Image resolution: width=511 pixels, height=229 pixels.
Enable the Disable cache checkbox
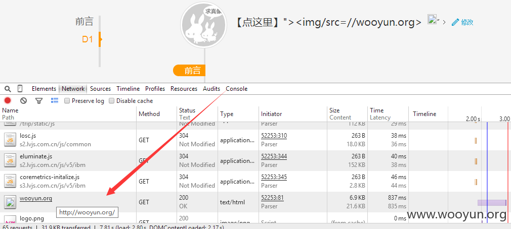[111, 101]
